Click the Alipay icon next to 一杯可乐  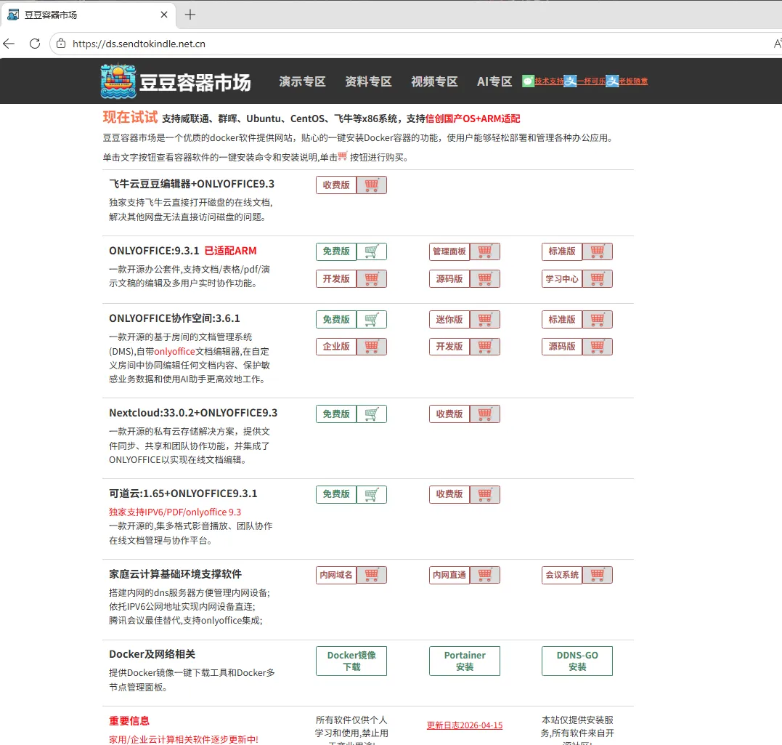(x=570, y=81)
